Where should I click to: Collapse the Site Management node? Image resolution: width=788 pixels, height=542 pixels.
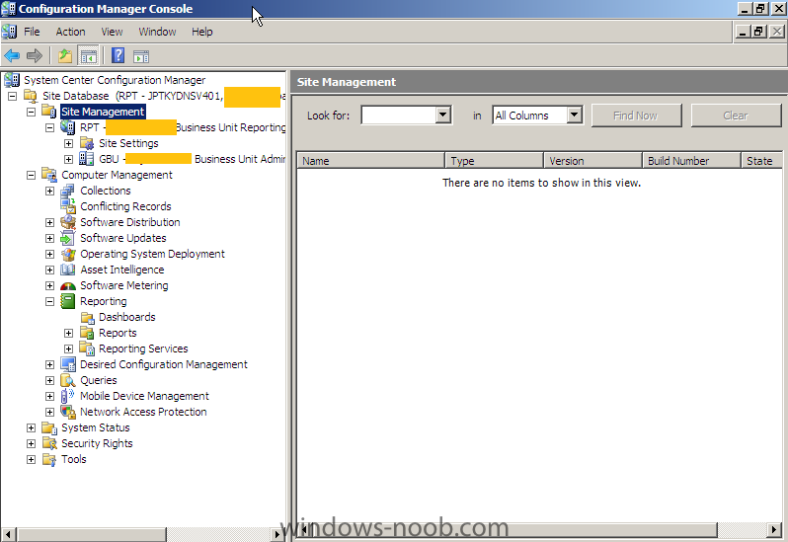point(32,112)
